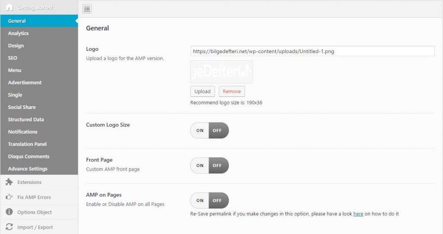Open Structured Data settings
The image size is (443, 234).
pos(26,120)
